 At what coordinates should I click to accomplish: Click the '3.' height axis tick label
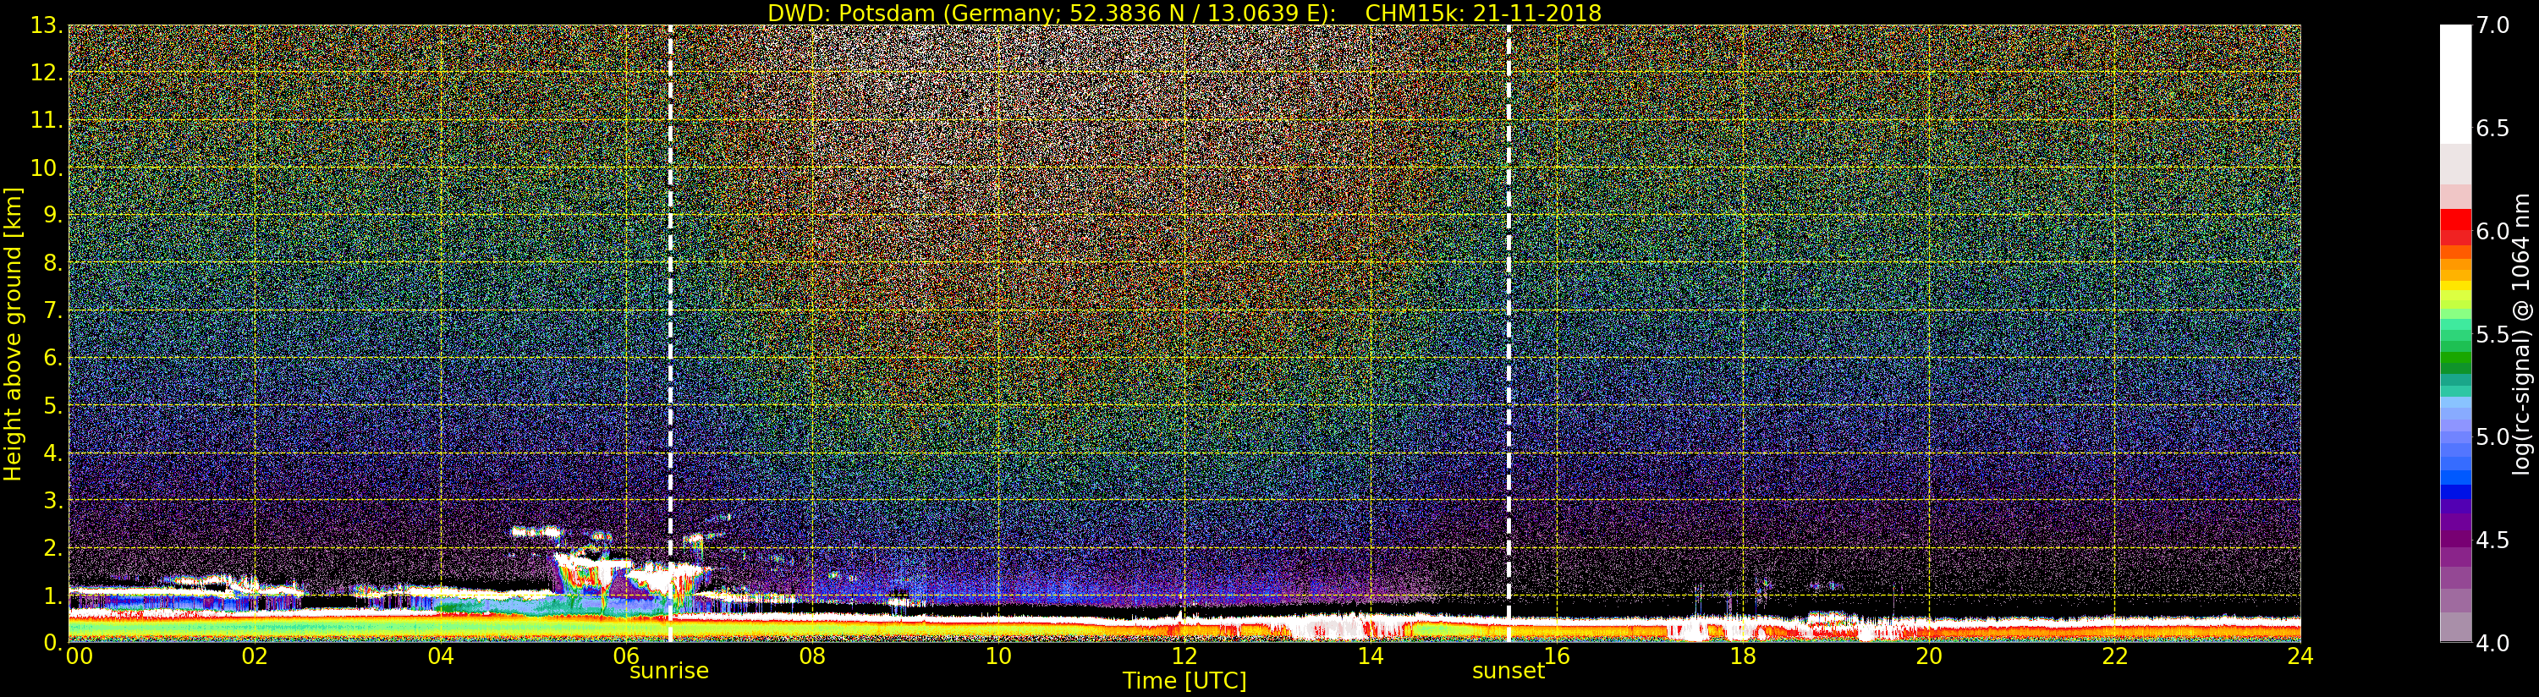tap(53, 500)
